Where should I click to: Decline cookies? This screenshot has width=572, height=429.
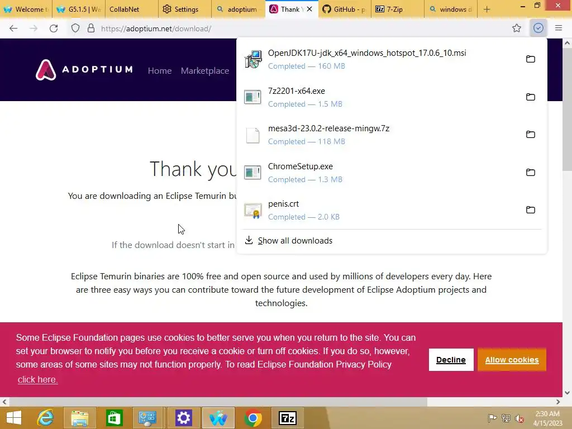pos(451,360)
